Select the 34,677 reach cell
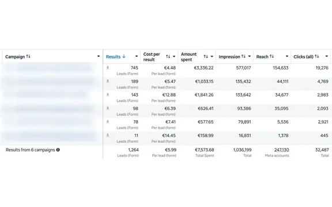 282,95
